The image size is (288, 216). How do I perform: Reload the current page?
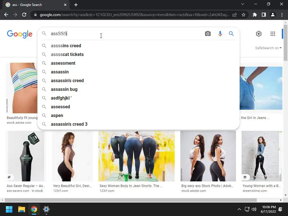click(24, 15)
